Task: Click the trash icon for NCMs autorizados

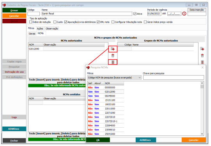Action: (113, 55)
